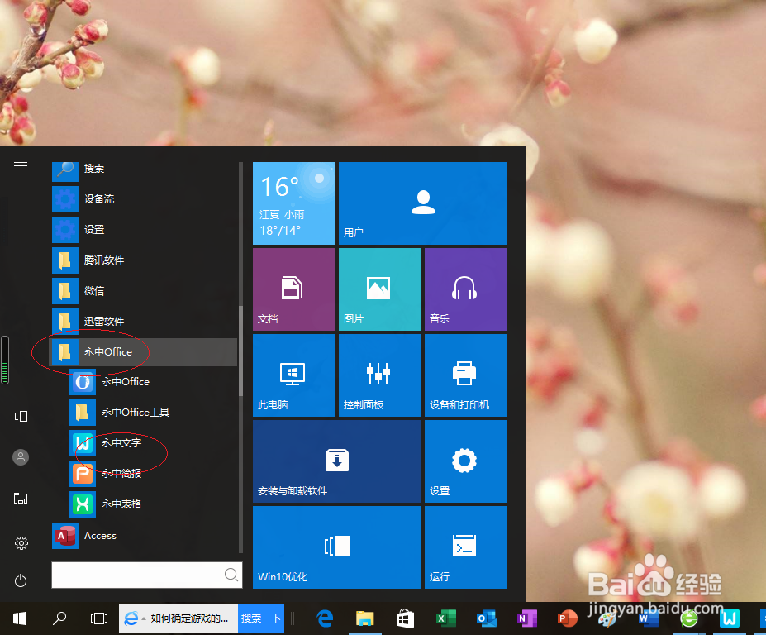Open OneNote on taskbar
The height and width of the screenshot is (635, 766).
(x=526, y=618)
